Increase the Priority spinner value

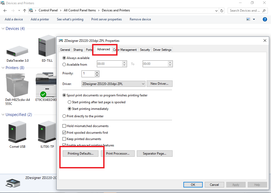point(97,72)
